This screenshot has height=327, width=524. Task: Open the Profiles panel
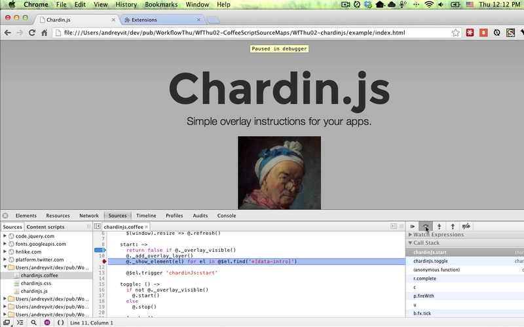pyautogui.click(x=174, y=216)
